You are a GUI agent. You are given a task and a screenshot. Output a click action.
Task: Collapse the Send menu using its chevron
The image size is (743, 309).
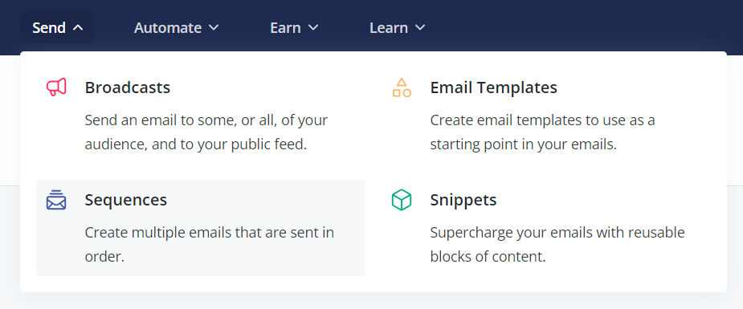78,28
